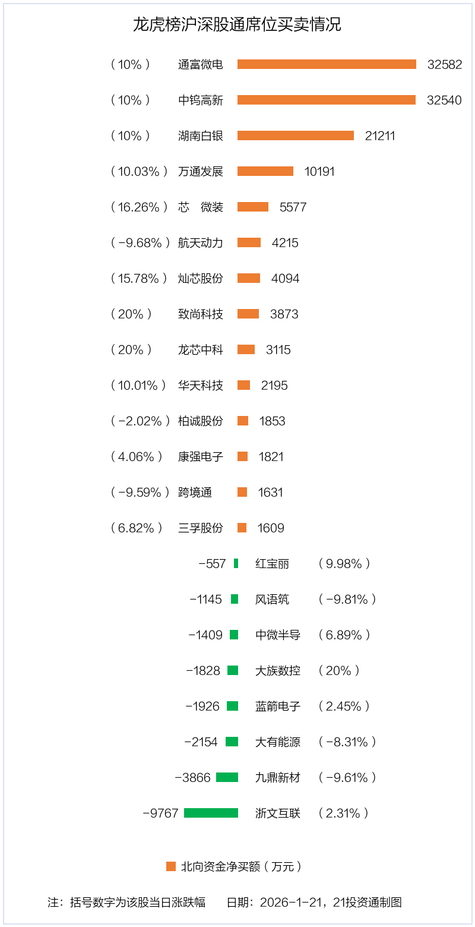Screen dimensions: 475x927
Task: Click the green bar for 浙文互联
Action: [211, 813]
